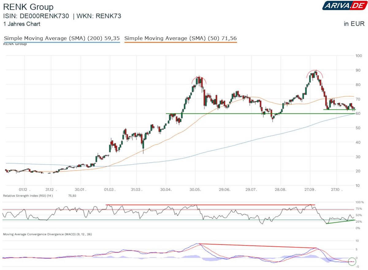Click the 20 price axis label
The width and height of the screenshot is (368, 270).
358,171
